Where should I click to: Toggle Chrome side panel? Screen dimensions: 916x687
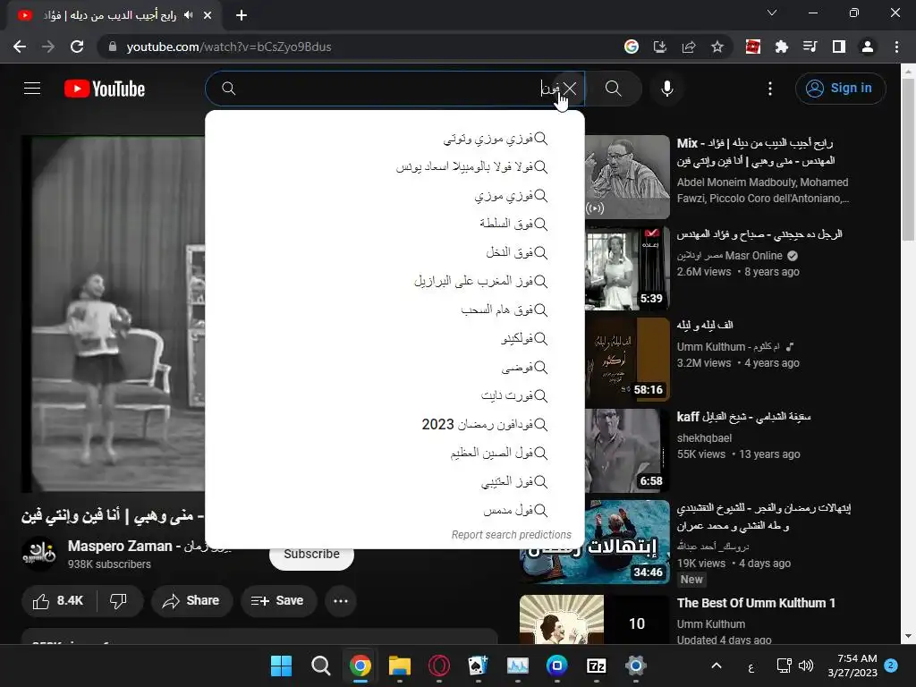click(839, 47)
